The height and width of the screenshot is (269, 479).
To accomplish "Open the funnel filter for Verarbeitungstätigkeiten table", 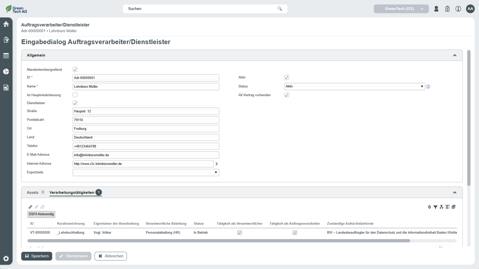I will point(435,207).
